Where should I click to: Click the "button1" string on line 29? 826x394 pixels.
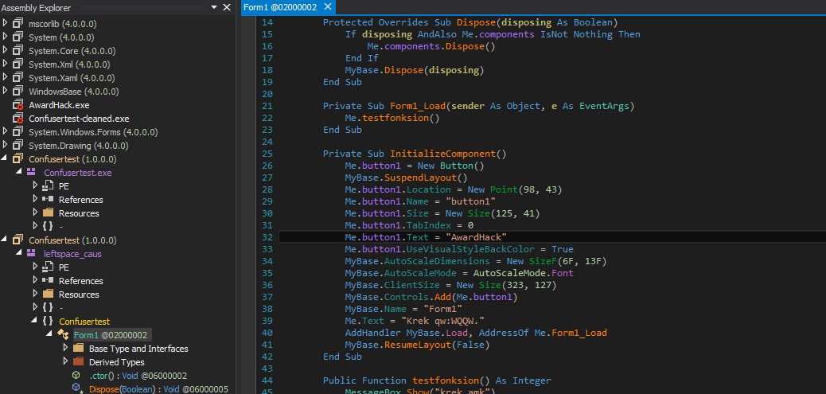coord(470,201)
